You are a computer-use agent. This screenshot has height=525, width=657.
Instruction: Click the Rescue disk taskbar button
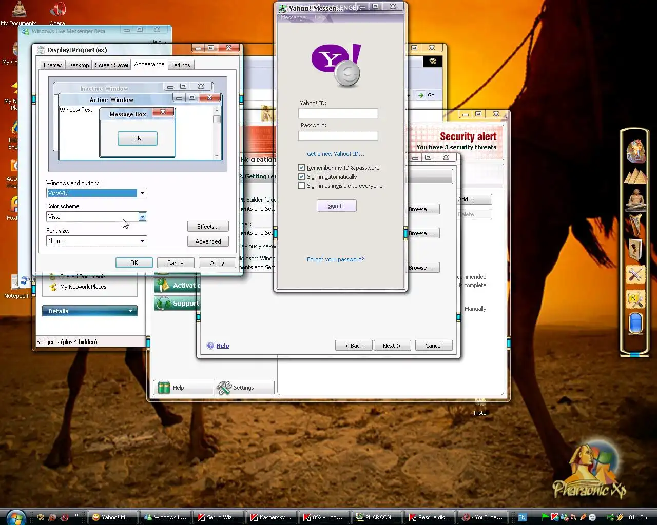tap(429, 517)
